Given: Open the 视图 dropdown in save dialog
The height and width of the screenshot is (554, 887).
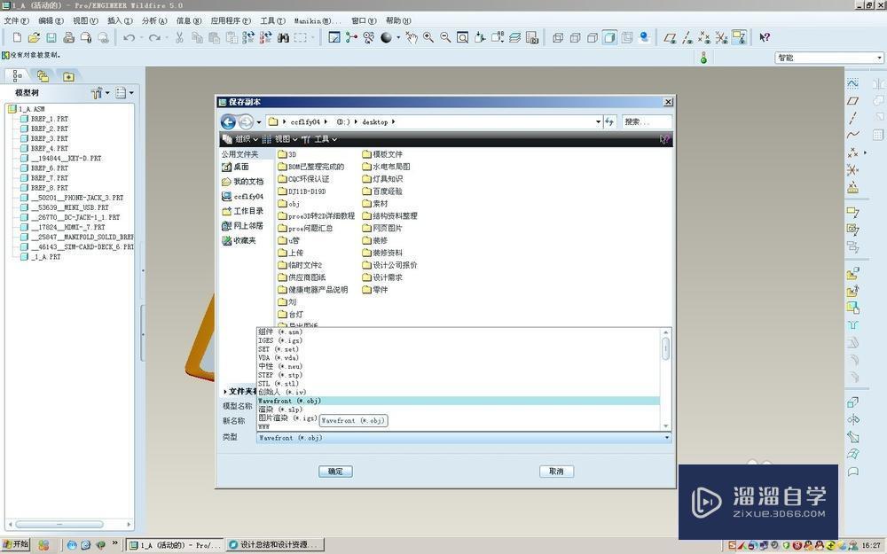Looking at the screenshot, I should pyautogui.click(x=281, y=139).
